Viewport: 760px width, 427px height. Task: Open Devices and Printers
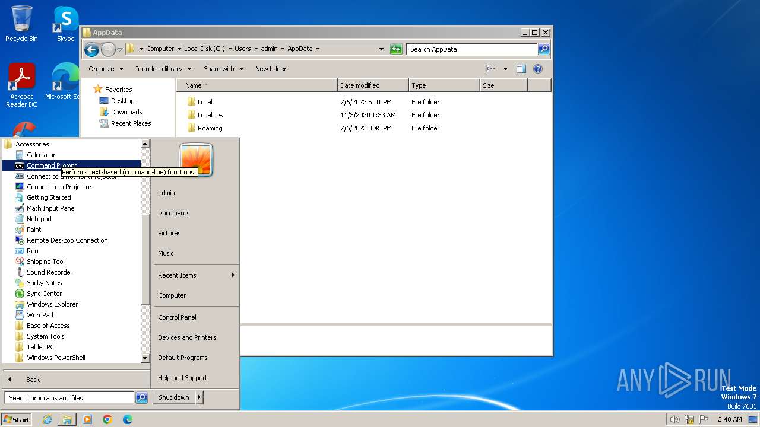coord(187,337)
